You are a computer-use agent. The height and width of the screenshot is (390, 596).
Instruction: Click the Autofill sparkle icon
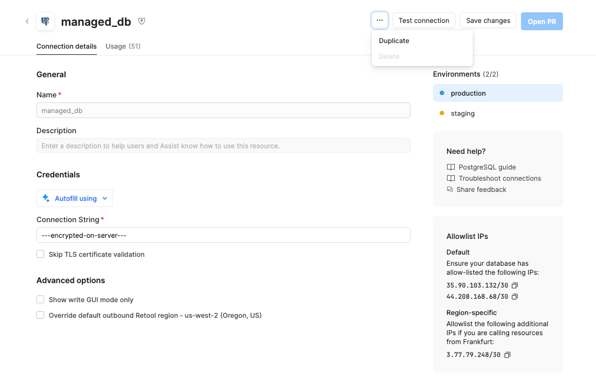tap(46, 198)
